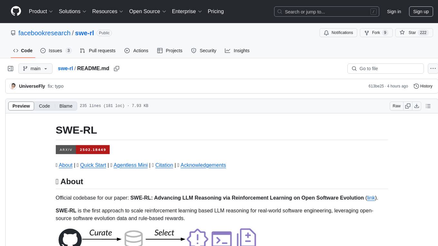Screen dimensions: 438x246
Task: Copy the README.md file path
Action: 117,68
